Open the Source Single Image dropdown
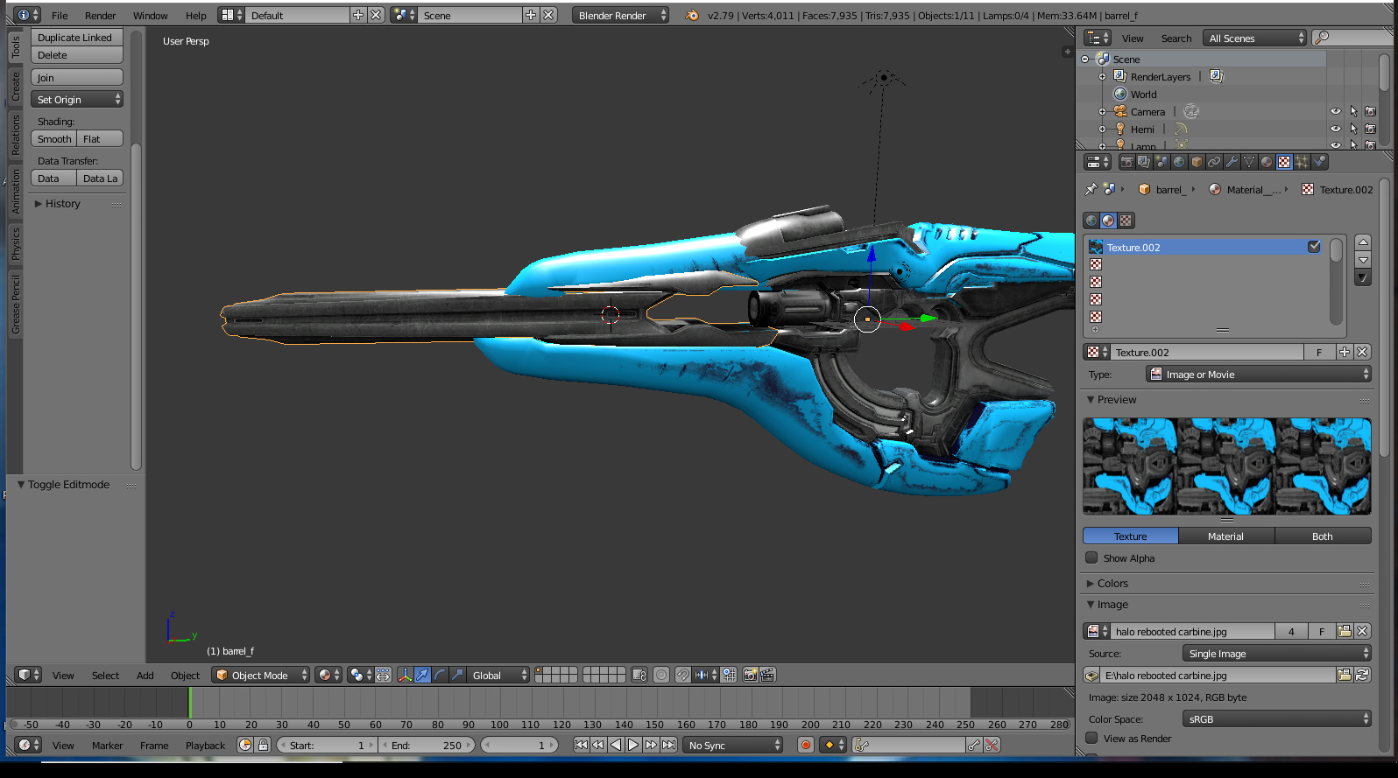This screenshot has width=1398, height=778. pos(1276,653)
